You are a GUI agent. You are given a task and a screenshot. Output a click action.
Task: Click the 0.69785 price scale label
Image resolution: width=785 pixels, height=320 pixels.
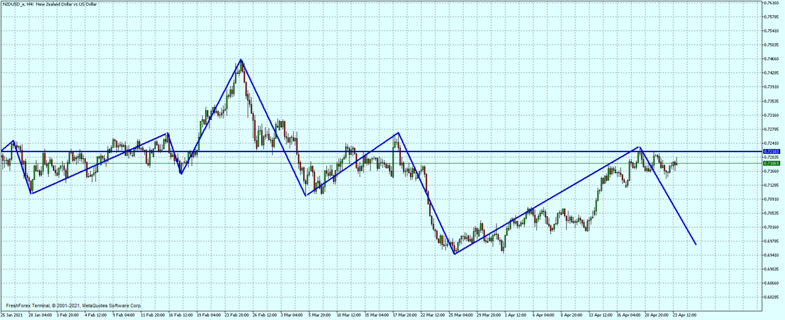(x=772, y=241)
